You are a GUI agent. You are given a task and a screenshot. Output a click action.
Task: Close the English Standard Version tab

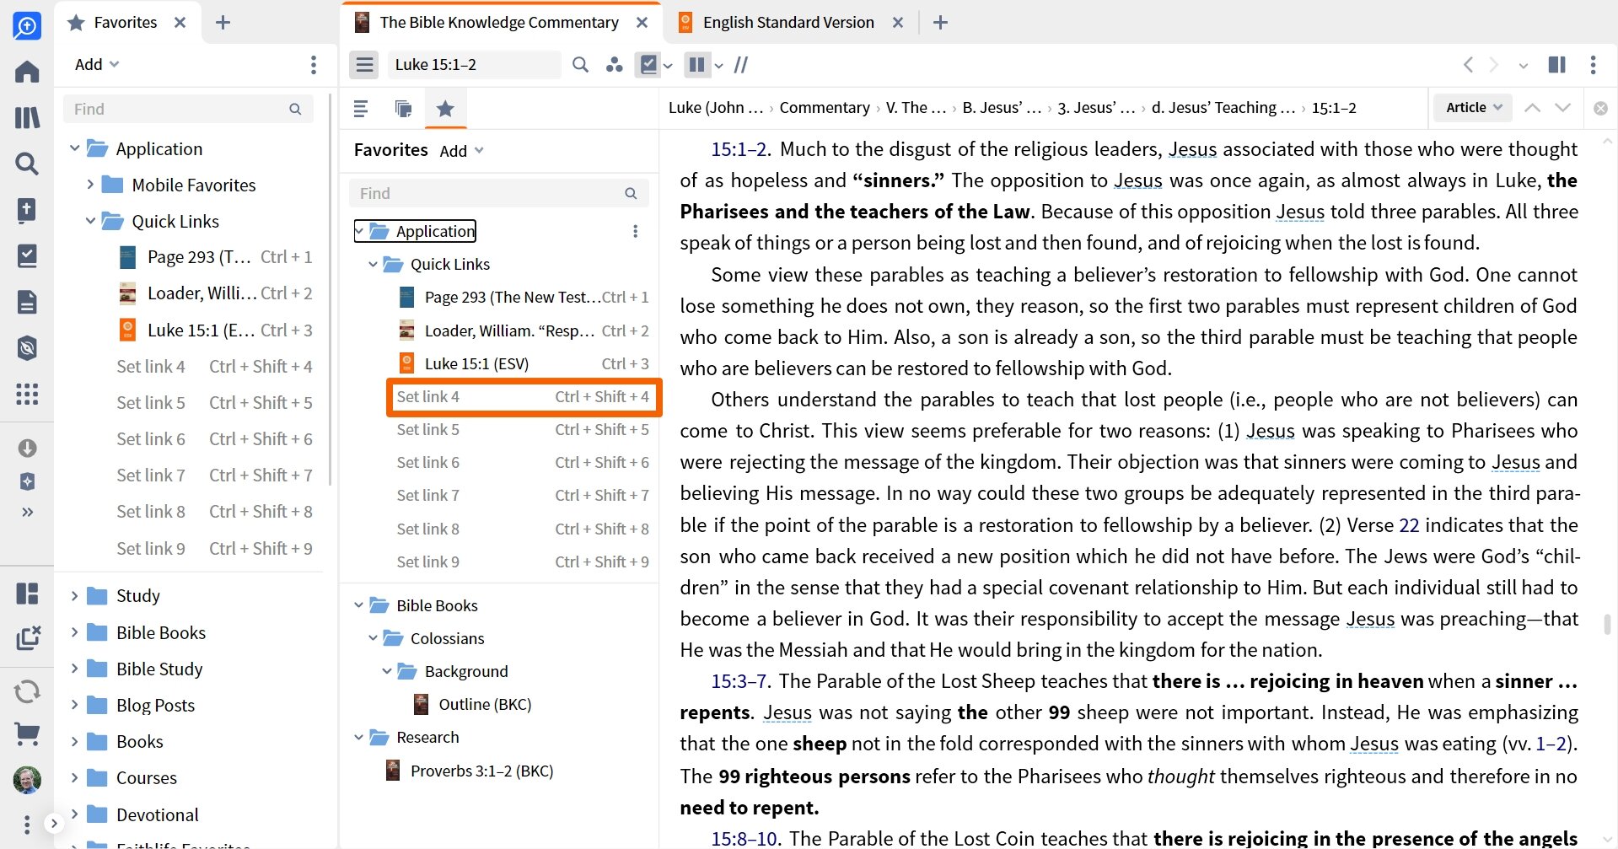click(898, 23)
